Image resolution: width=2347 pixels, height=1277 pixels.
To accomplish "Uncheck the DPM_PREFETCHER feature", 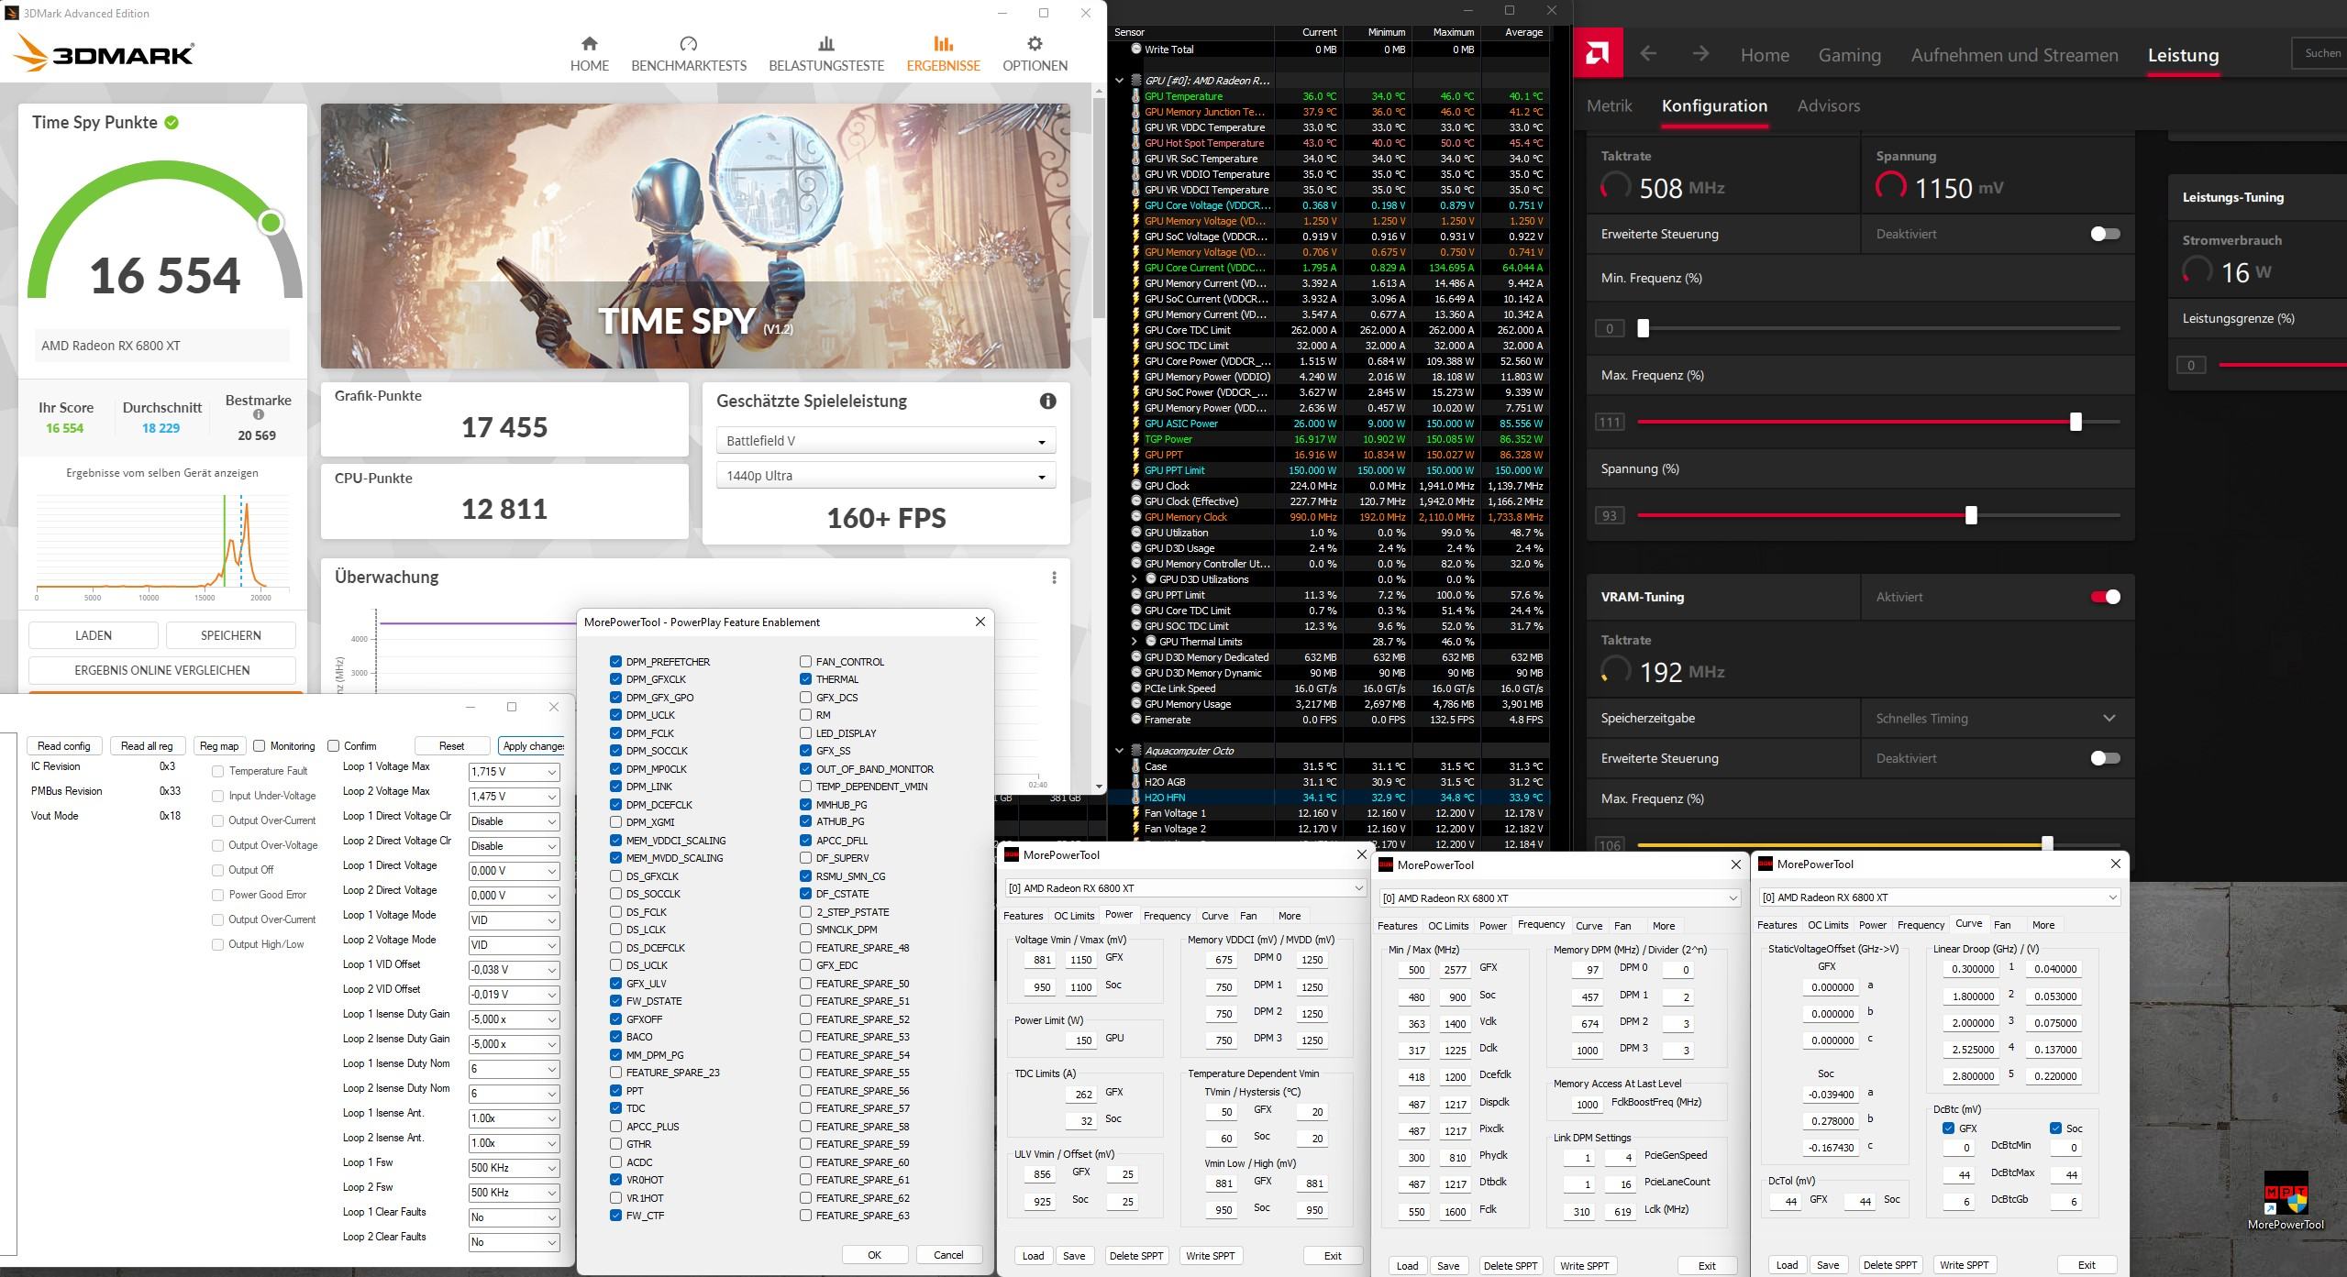I will pos(615,661).
